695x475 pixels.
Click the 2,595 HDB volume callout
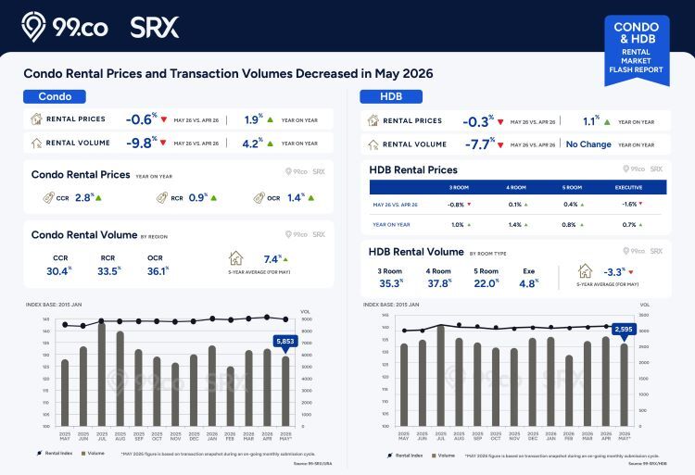point(624,331)
